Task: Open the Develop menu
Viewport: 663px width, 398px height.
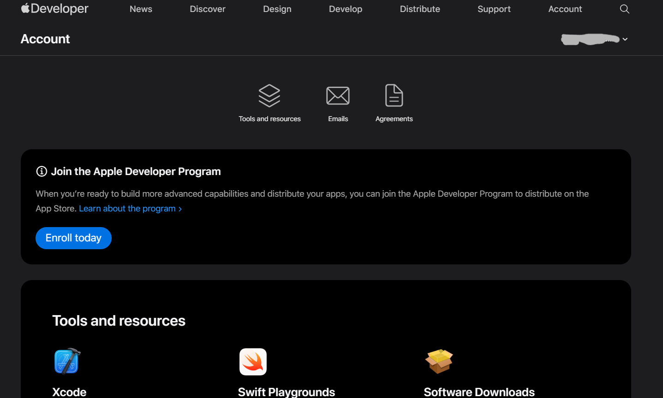Action: tap(346, 9)
